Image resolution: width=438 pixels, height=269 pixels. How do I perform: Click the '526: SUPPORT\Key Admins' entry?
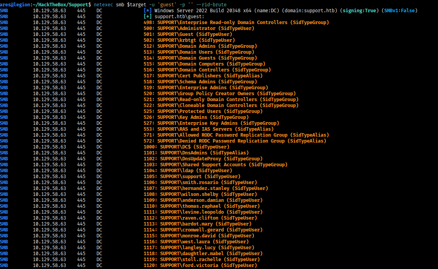point(196,117)
